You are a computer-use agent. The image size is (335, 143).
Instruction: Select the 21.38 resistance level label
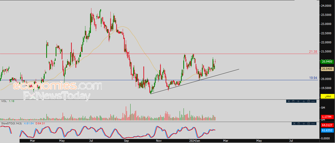click(x=313, y=52)
